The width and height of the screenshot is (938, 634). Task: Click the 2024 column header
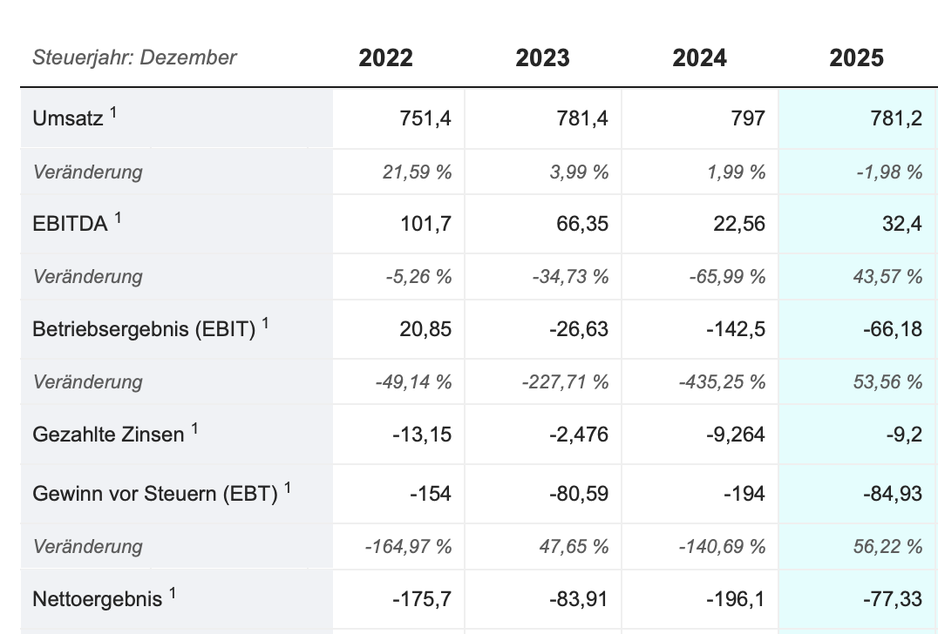[x=699, y=58]
